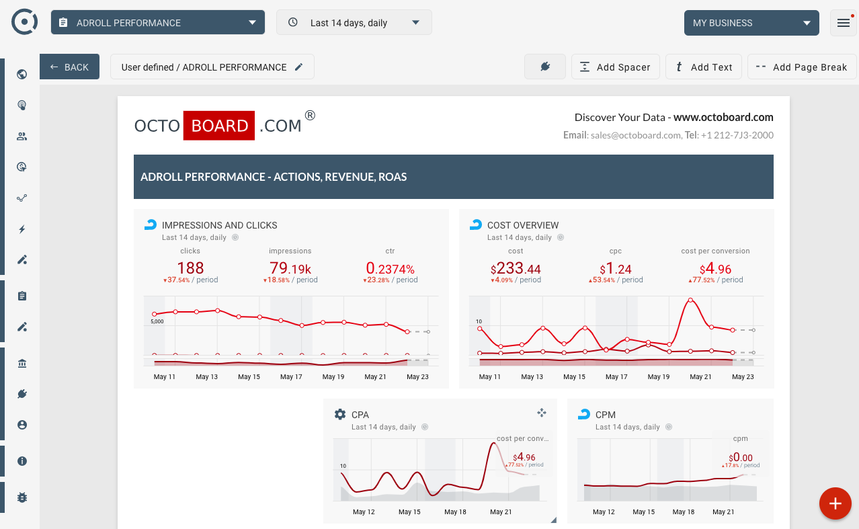Image resolution: width=859 pixels, height=529 pixels.
Task: Open the www.octoboard.com link
Action: pos(723,117)
